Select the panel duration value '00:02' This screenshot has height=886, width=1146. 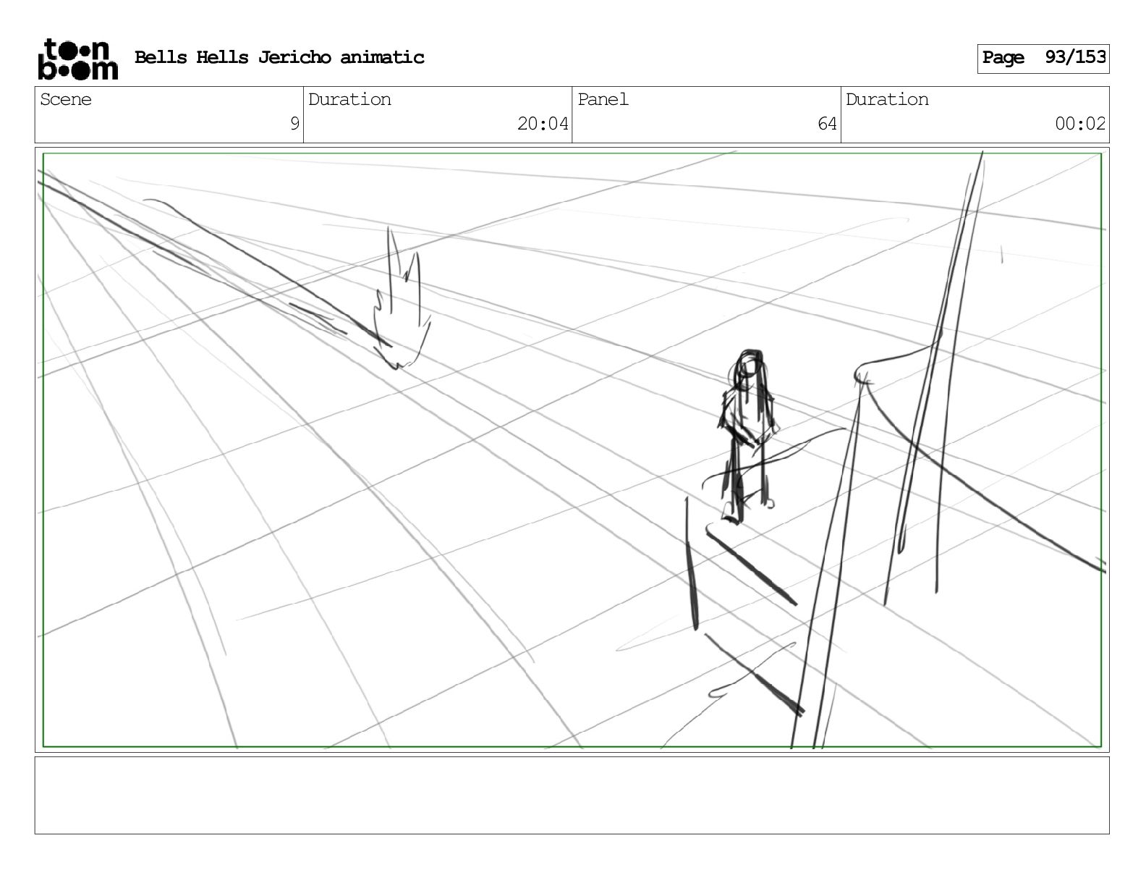click(1080, 124)
